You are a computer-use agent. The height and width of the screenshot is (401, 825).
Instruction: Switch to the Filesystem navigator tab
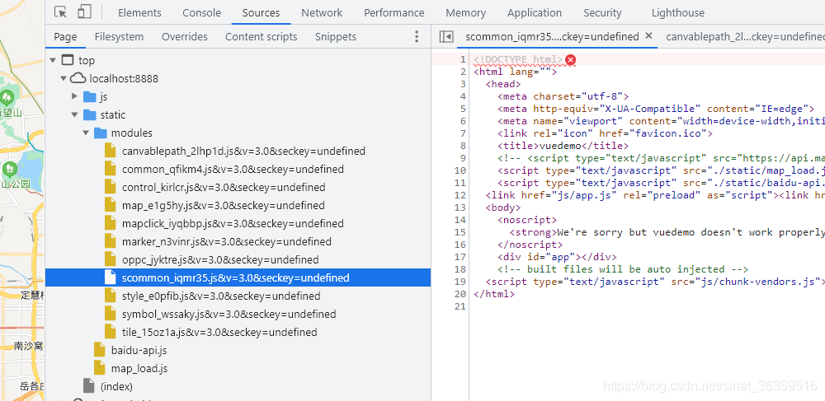pyautogui.click(x=119, y=37)
